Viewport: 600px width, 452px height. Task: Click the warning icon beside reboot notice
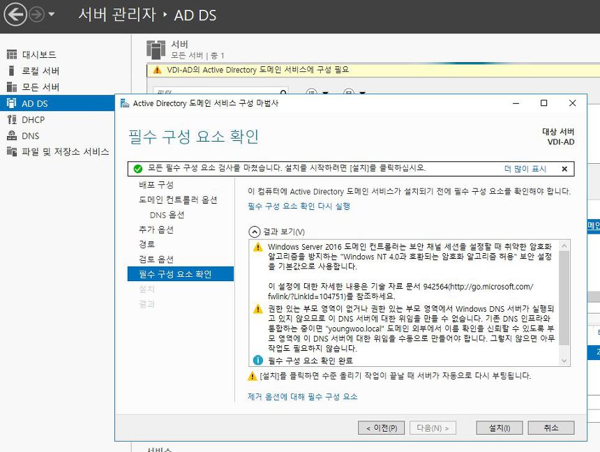pyautogui.click(x=252, y=376)
